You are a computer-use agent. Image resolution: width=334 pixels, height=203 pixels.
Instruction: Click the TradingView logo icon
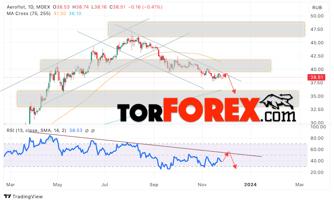8,196
